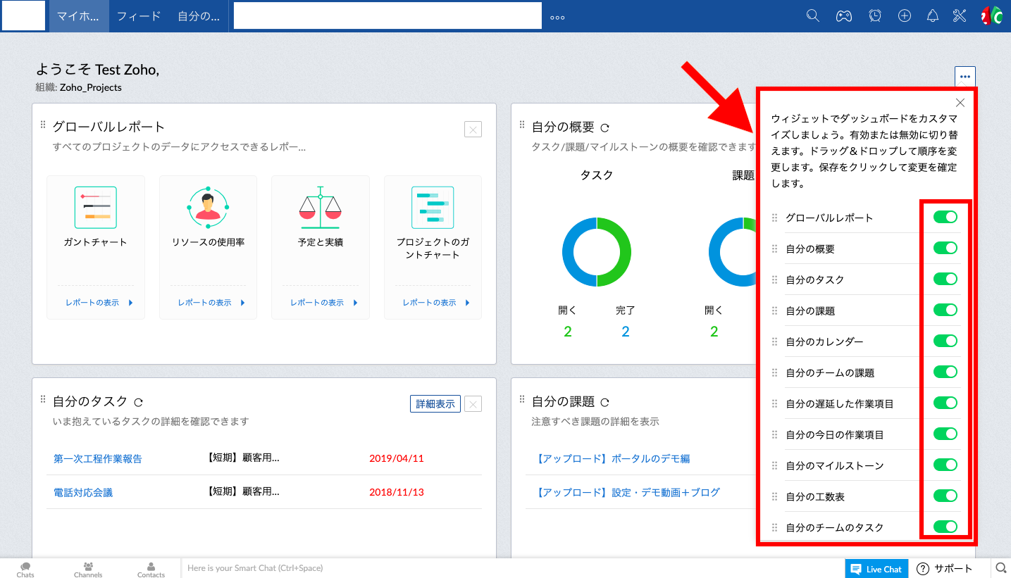Click the ガントチャート report icon
This screenshot has height=578, width=1011.
(x=96, y=208)
